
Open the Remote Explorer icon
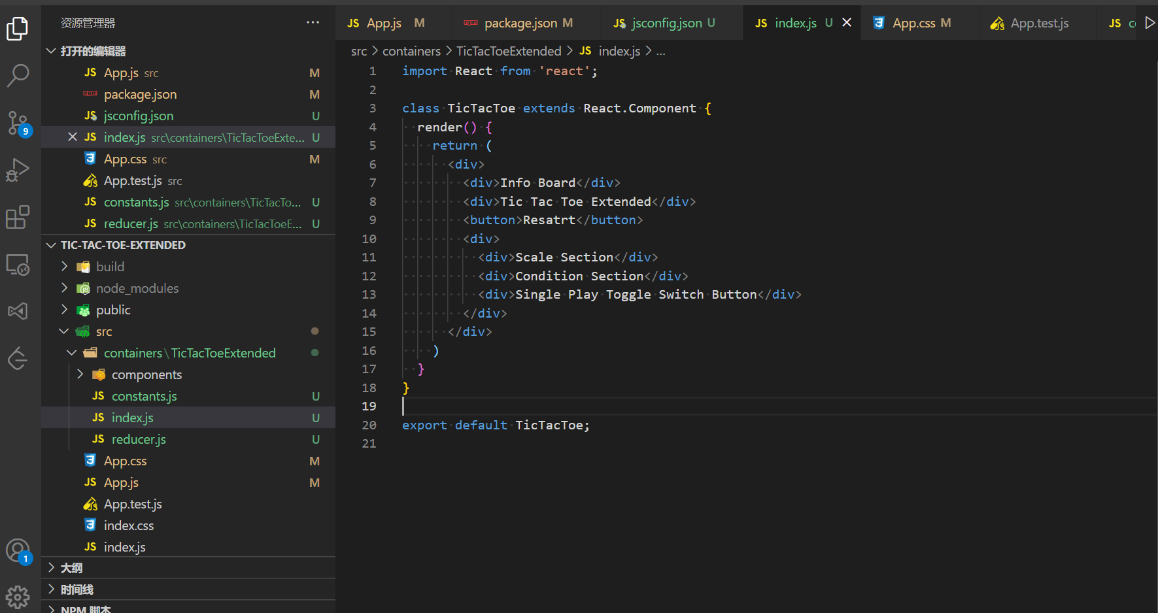tap(18, 265)
